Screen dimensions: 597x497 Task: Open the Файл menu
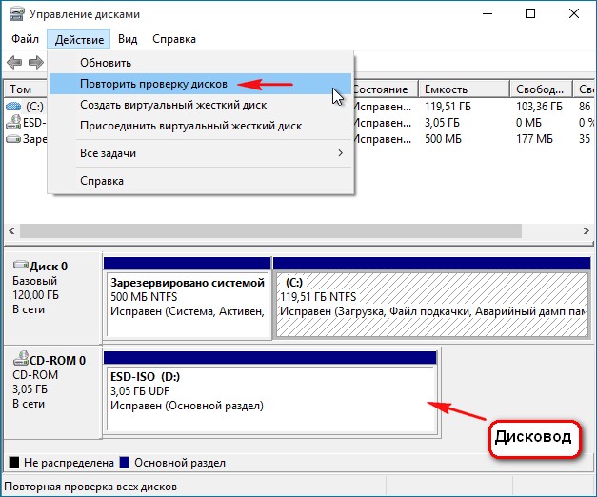coord(26,39)
